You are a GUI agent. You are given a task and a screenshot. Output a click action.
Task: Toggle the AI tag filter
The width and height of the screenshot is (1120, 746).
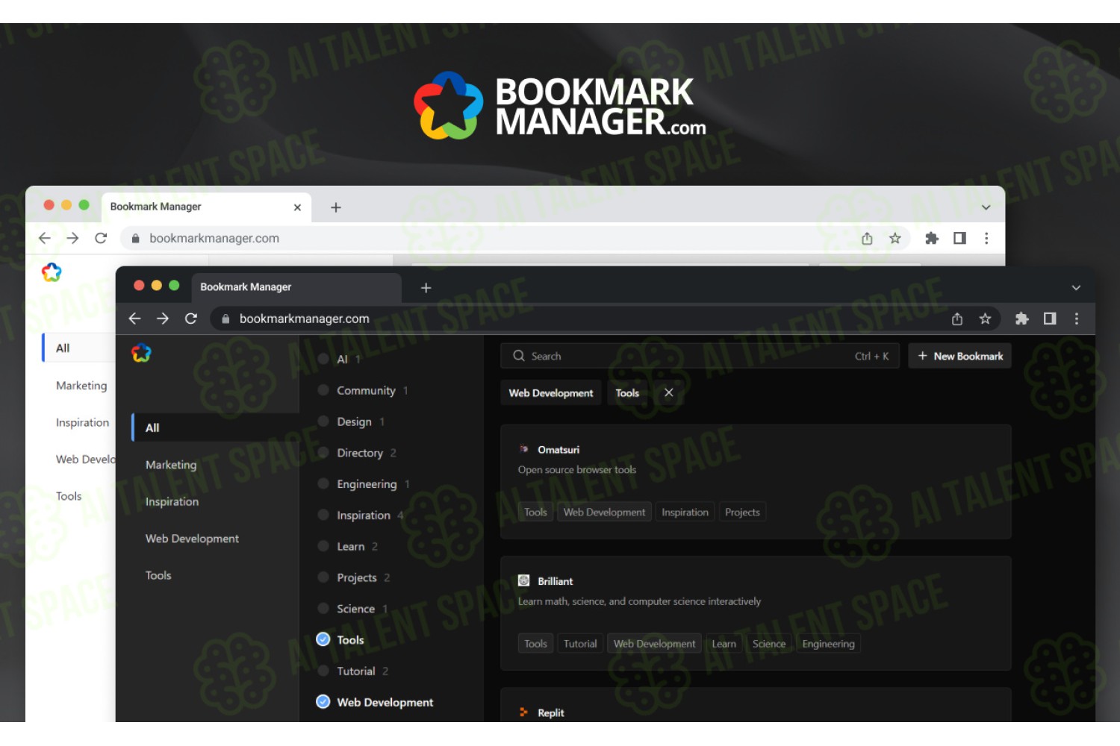click(x=323, y=359)
